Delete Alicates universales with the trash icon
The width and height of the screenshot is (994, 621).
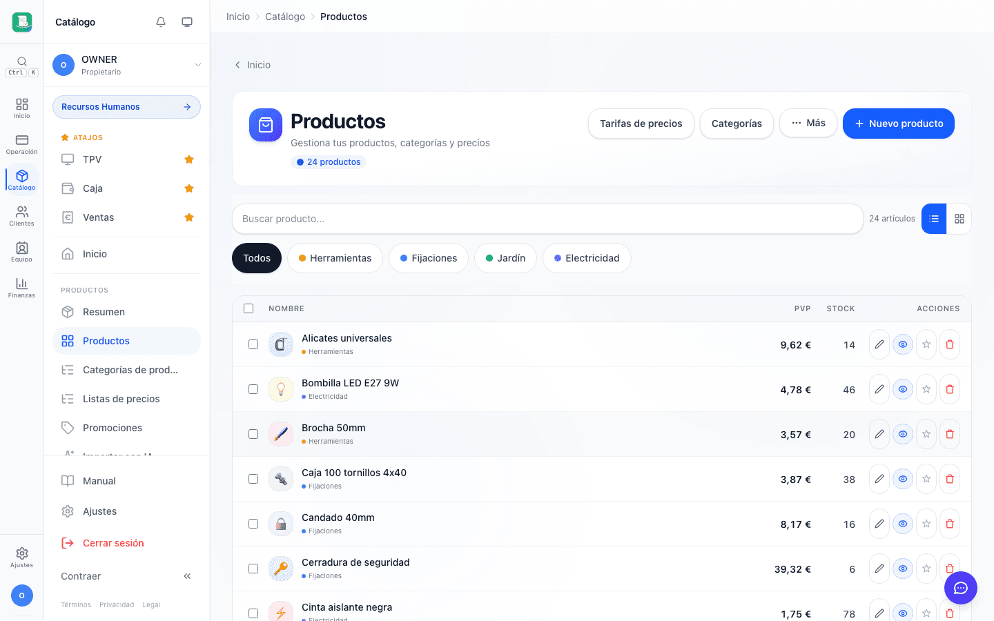click(x=950, y=344)
